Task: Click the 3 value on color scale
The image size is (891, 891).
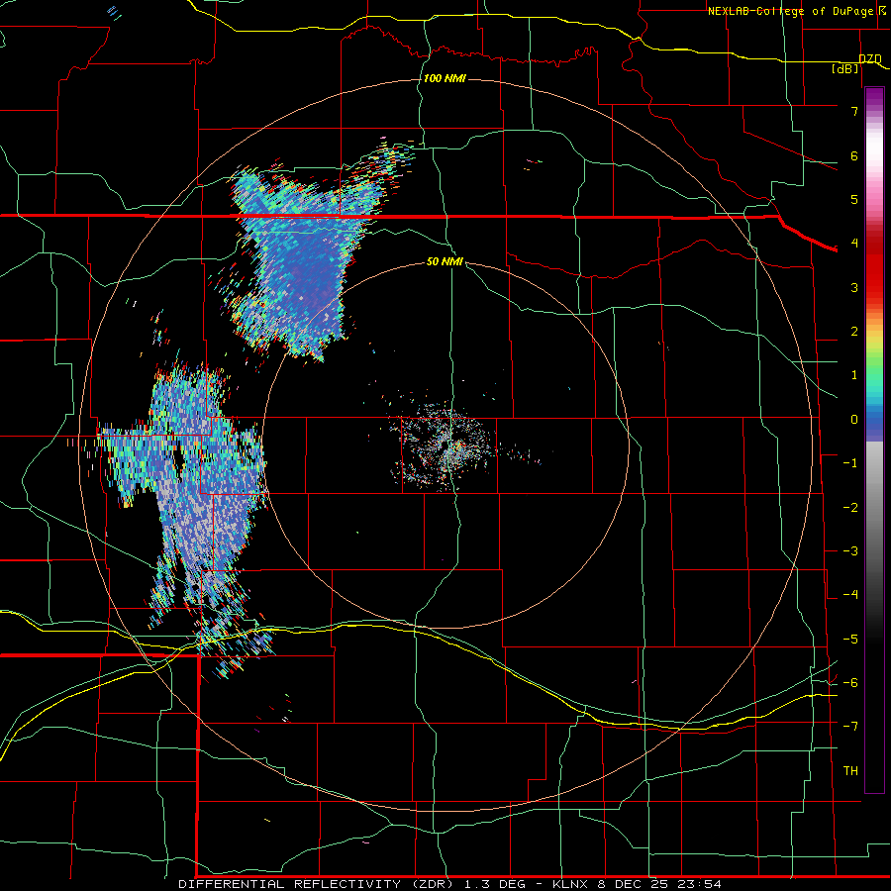Action: click(x=854, y=287)
